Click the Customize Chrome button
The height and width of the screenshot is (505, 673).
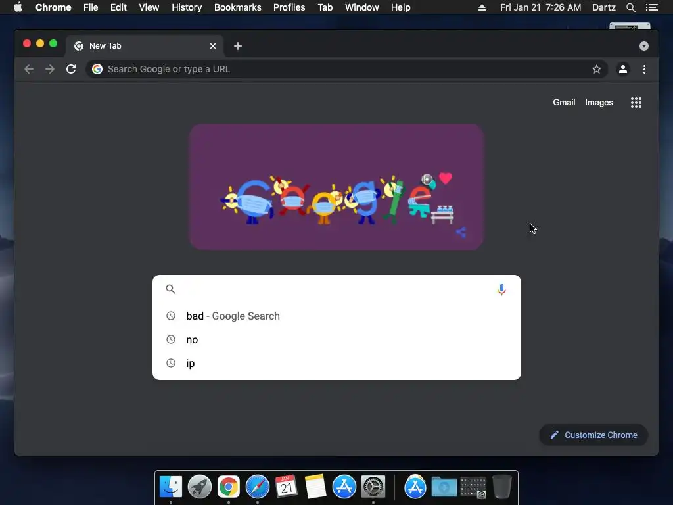click(593, 435)
